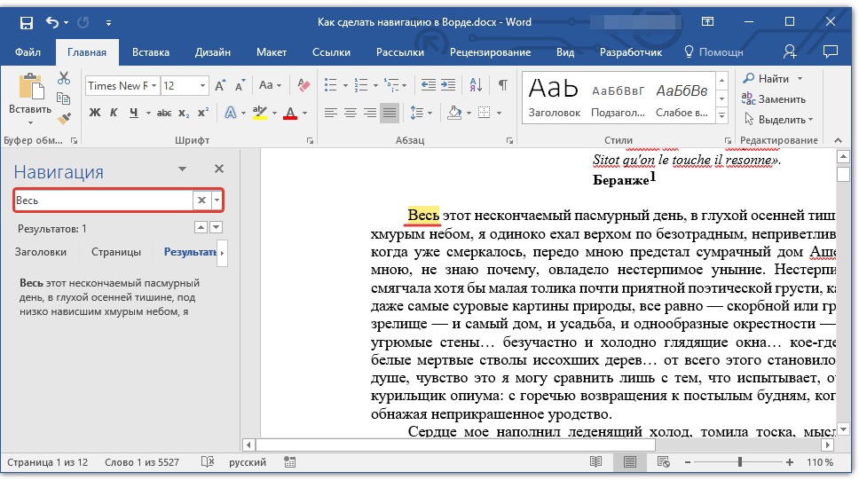859x480 pixels.
Task: Open ribbon display options
Action: tap(707, 22)
